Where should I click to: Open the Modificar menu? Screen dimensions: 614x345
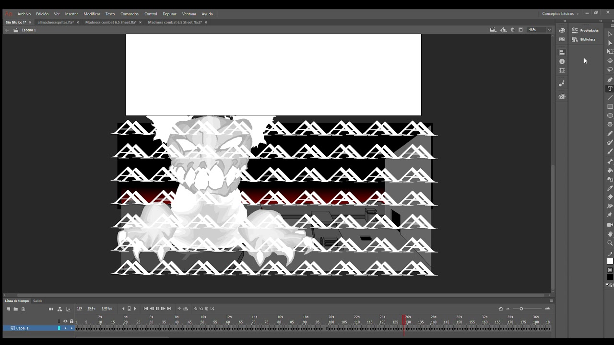pyautogui.click(x=92, y=14)
